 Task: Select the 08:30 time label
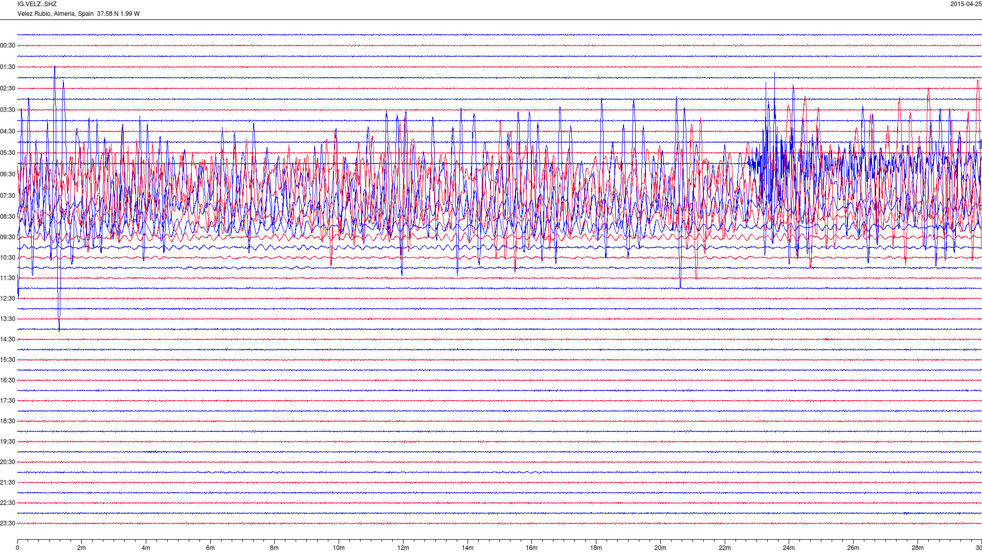pyautogui.click(x=8, y=217)
